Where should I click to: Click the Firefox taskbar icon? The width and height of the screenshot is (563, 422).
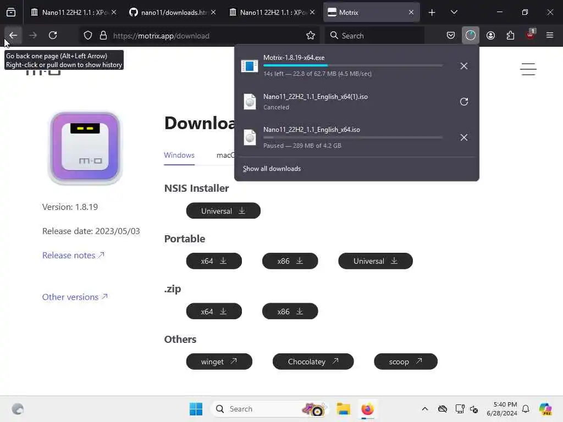pyautogui.click(x=367, y=409)
